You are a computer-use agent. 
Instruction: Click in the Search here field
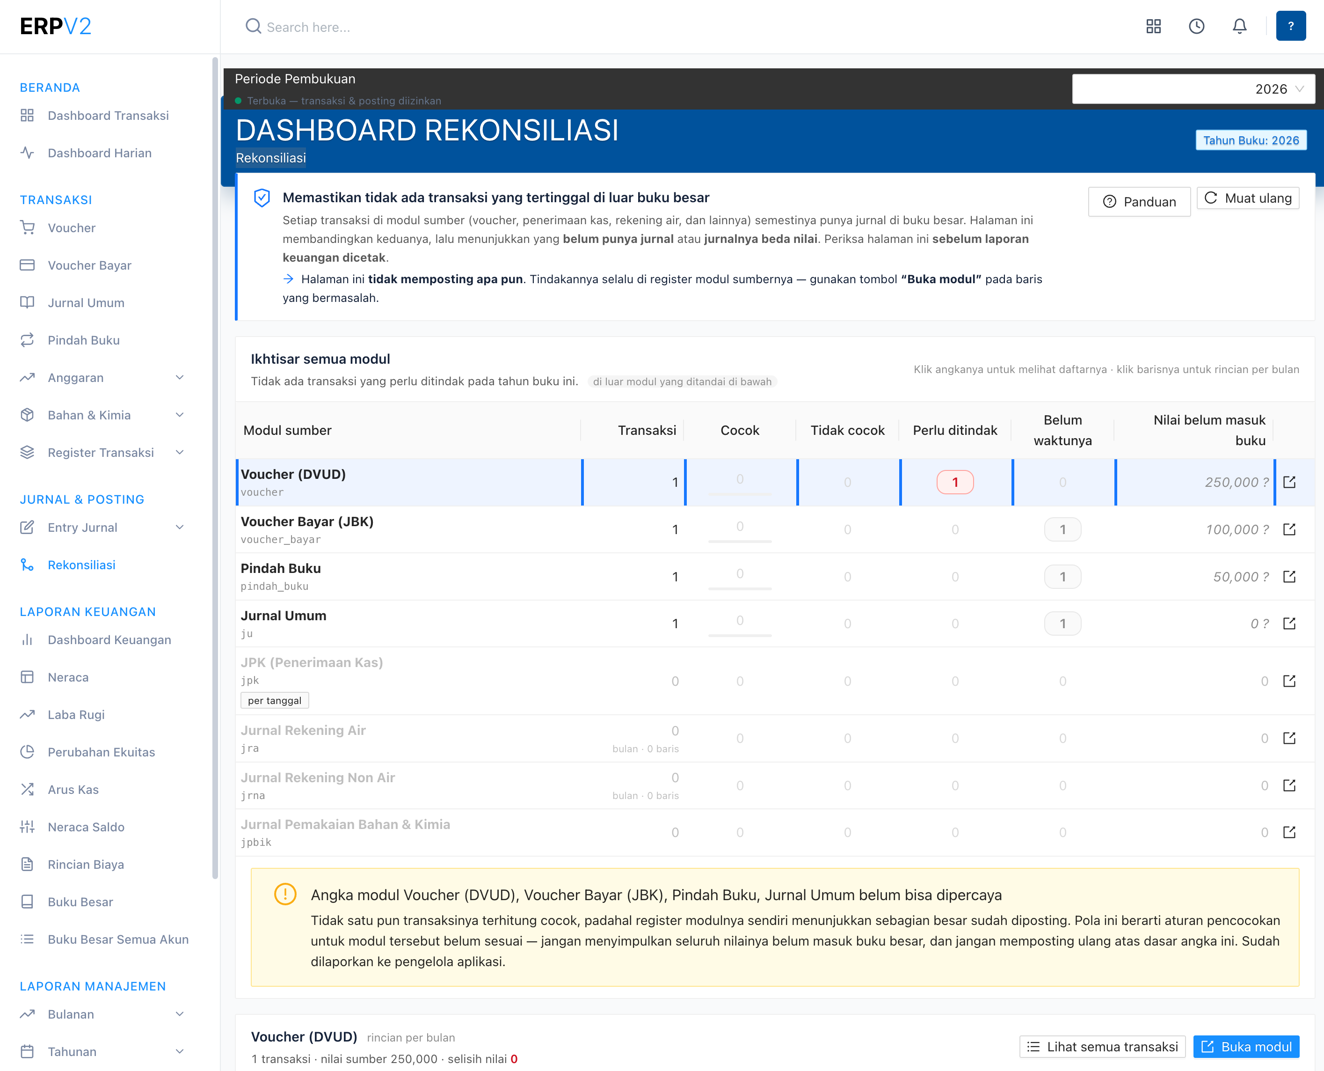click(x=308, y=27)
